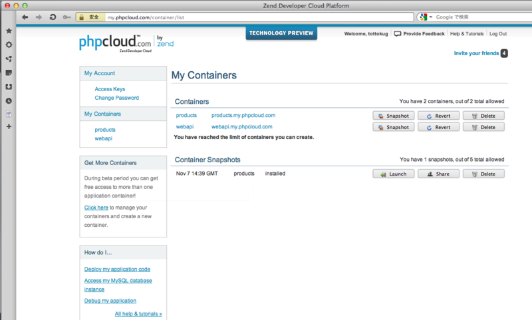This screenshot has width=532, height=320.
Task: Click the 'Click here' link to manage containers
Action: click(x=96, y=208)
